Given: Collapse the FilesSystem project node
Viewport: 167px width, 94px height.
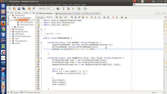Looking at the screenshot, I should click(x=10, y=15).
